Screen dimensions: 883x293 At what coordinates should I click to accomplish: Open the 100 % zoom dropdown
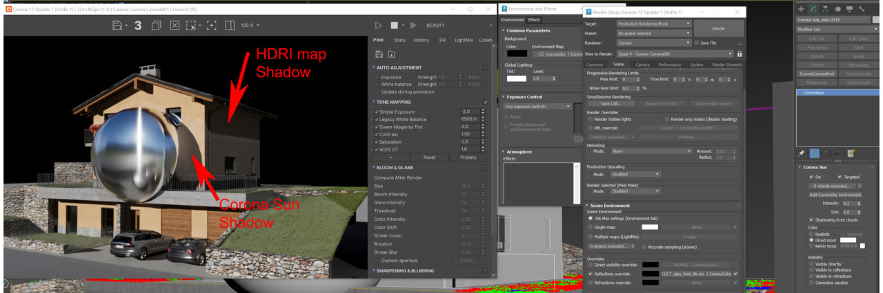tap(250, 25)
